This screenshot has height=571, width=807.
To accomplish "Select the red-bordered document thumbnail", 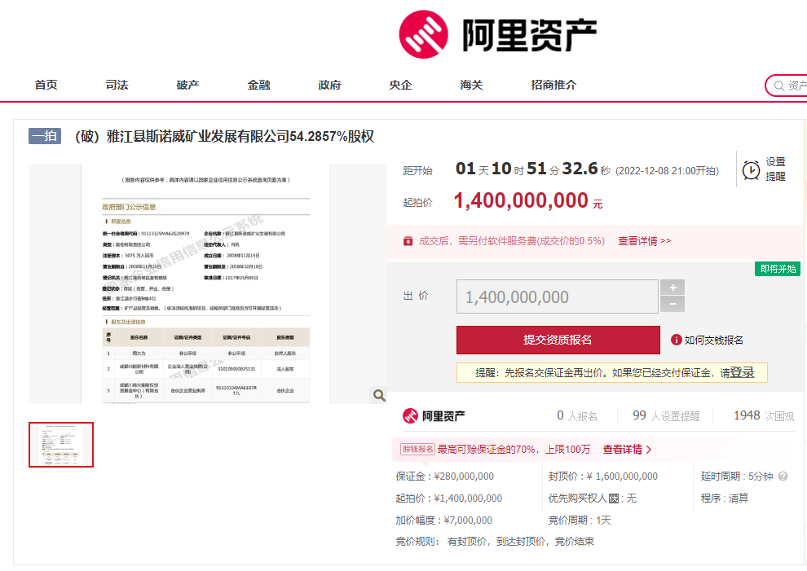I will click(x=61, y=445).
